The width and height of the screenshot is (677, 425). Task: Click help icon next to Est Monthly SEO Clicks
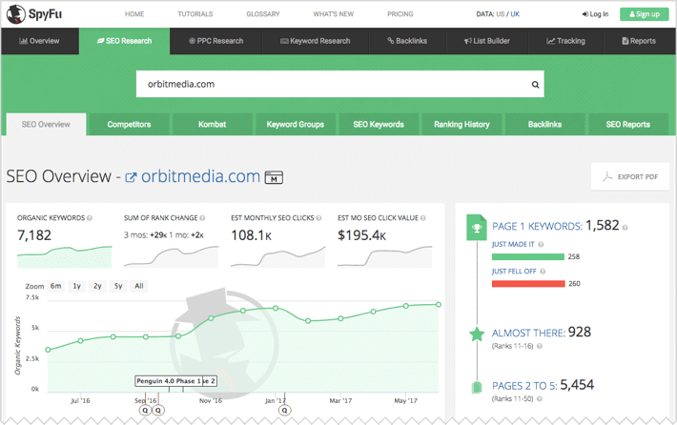[x=318, y=218]
